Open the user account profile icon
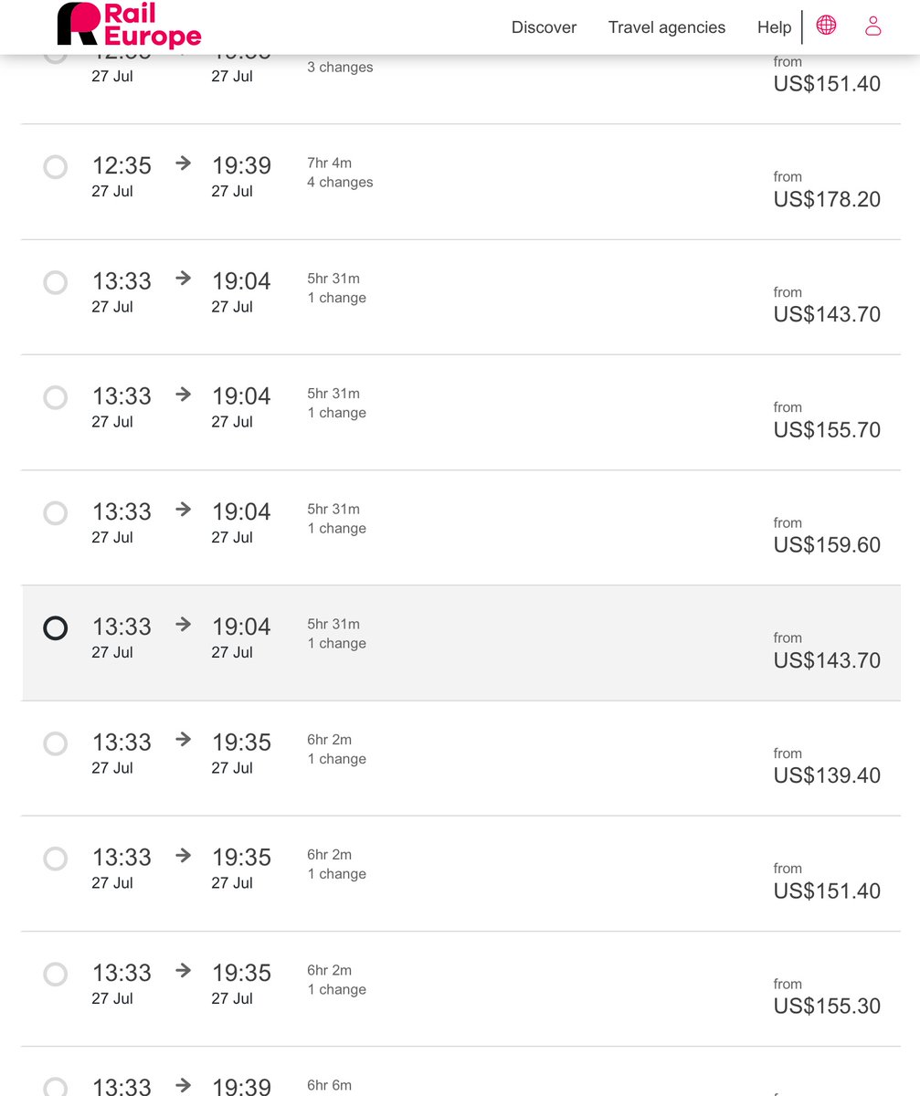The height and width of the screenshot is (1096, 920). (873, 26)
